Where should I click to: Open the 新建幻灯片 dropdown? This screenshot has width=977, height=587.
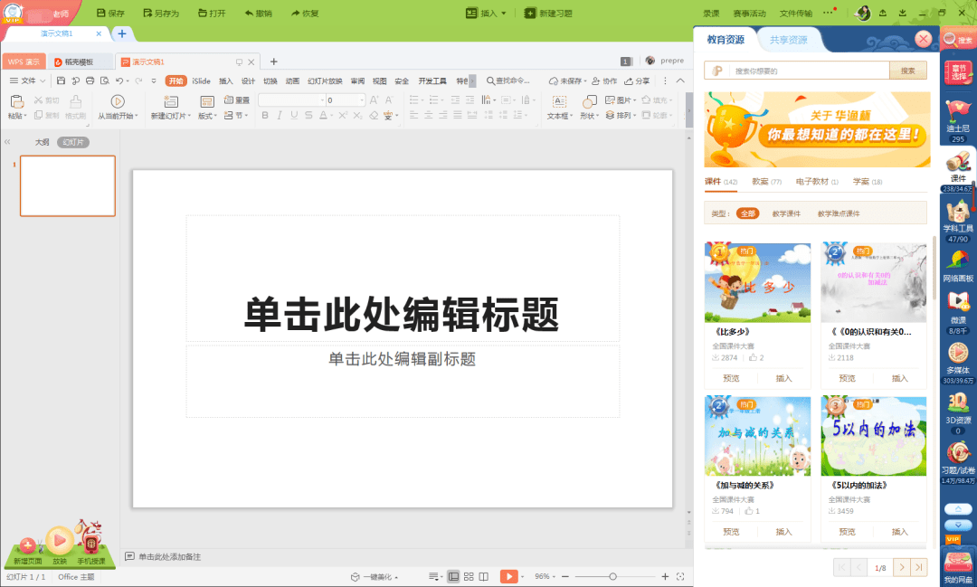(170, 116)
